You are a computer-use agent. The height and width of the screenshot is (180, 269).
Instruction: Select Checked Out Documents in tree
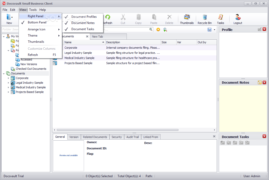coord(31,69)
